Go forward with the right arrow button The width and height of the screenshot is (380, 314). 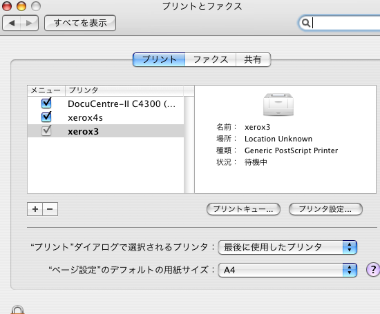[x=29, y=23]
